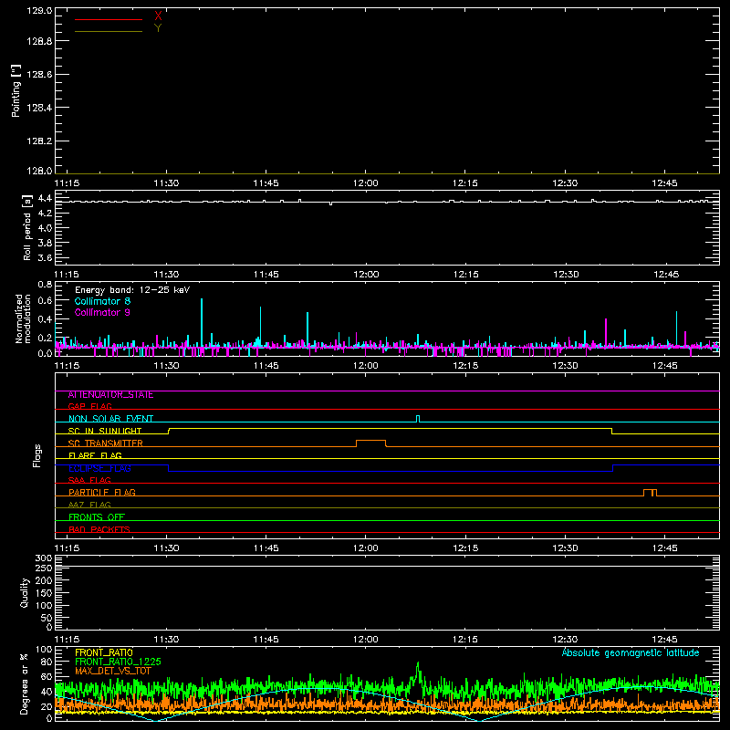Click the SAA_FLAG label
The height and width of the screenshot is (730, 730).
[x=89, y=480]
